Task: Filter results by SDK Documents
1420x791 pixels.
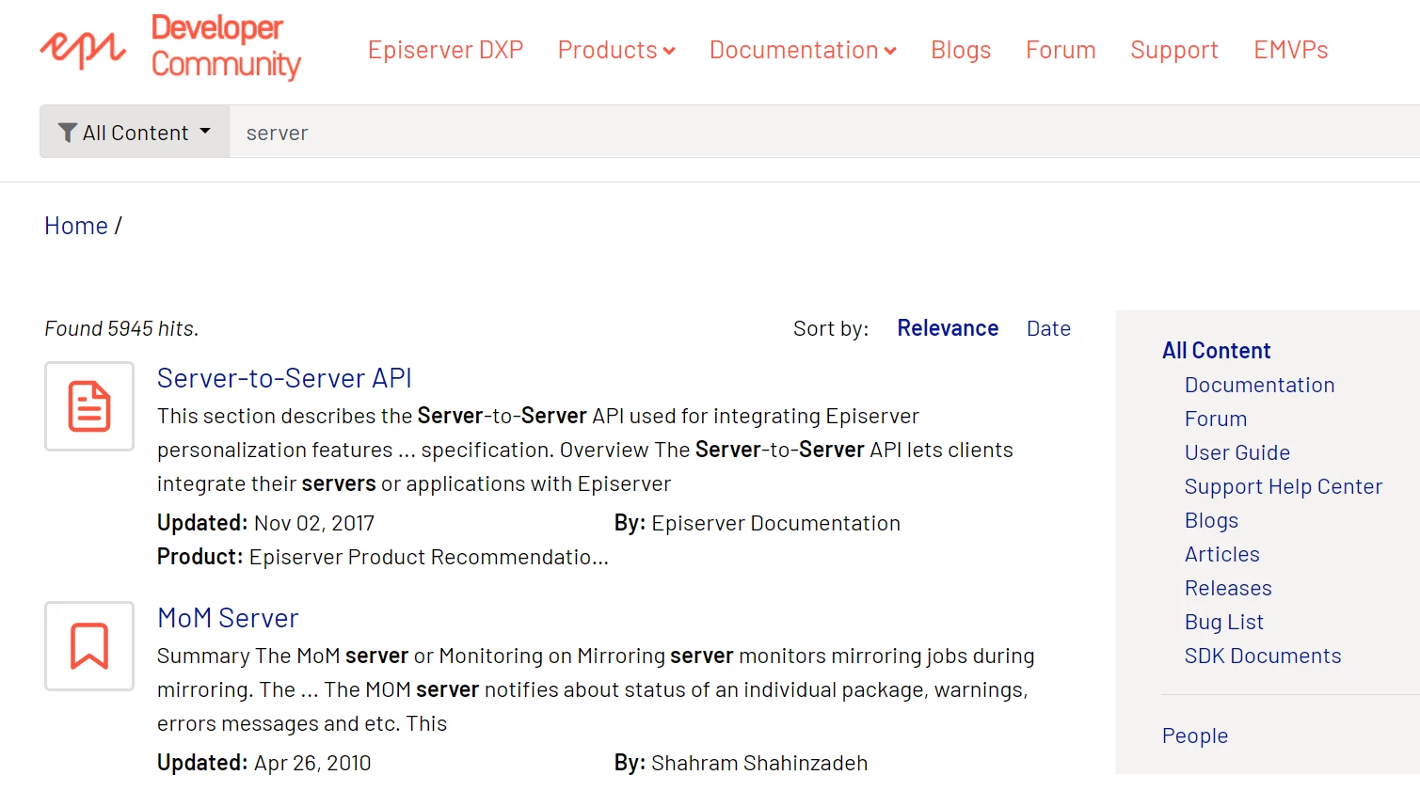Action: pyautogui.click(x=1263, y=656)
